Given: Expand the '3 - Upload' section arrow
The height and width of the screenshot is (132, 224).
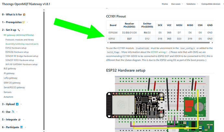Looking at the screenshot, I should pyautogui.click(x=21, y=104).
